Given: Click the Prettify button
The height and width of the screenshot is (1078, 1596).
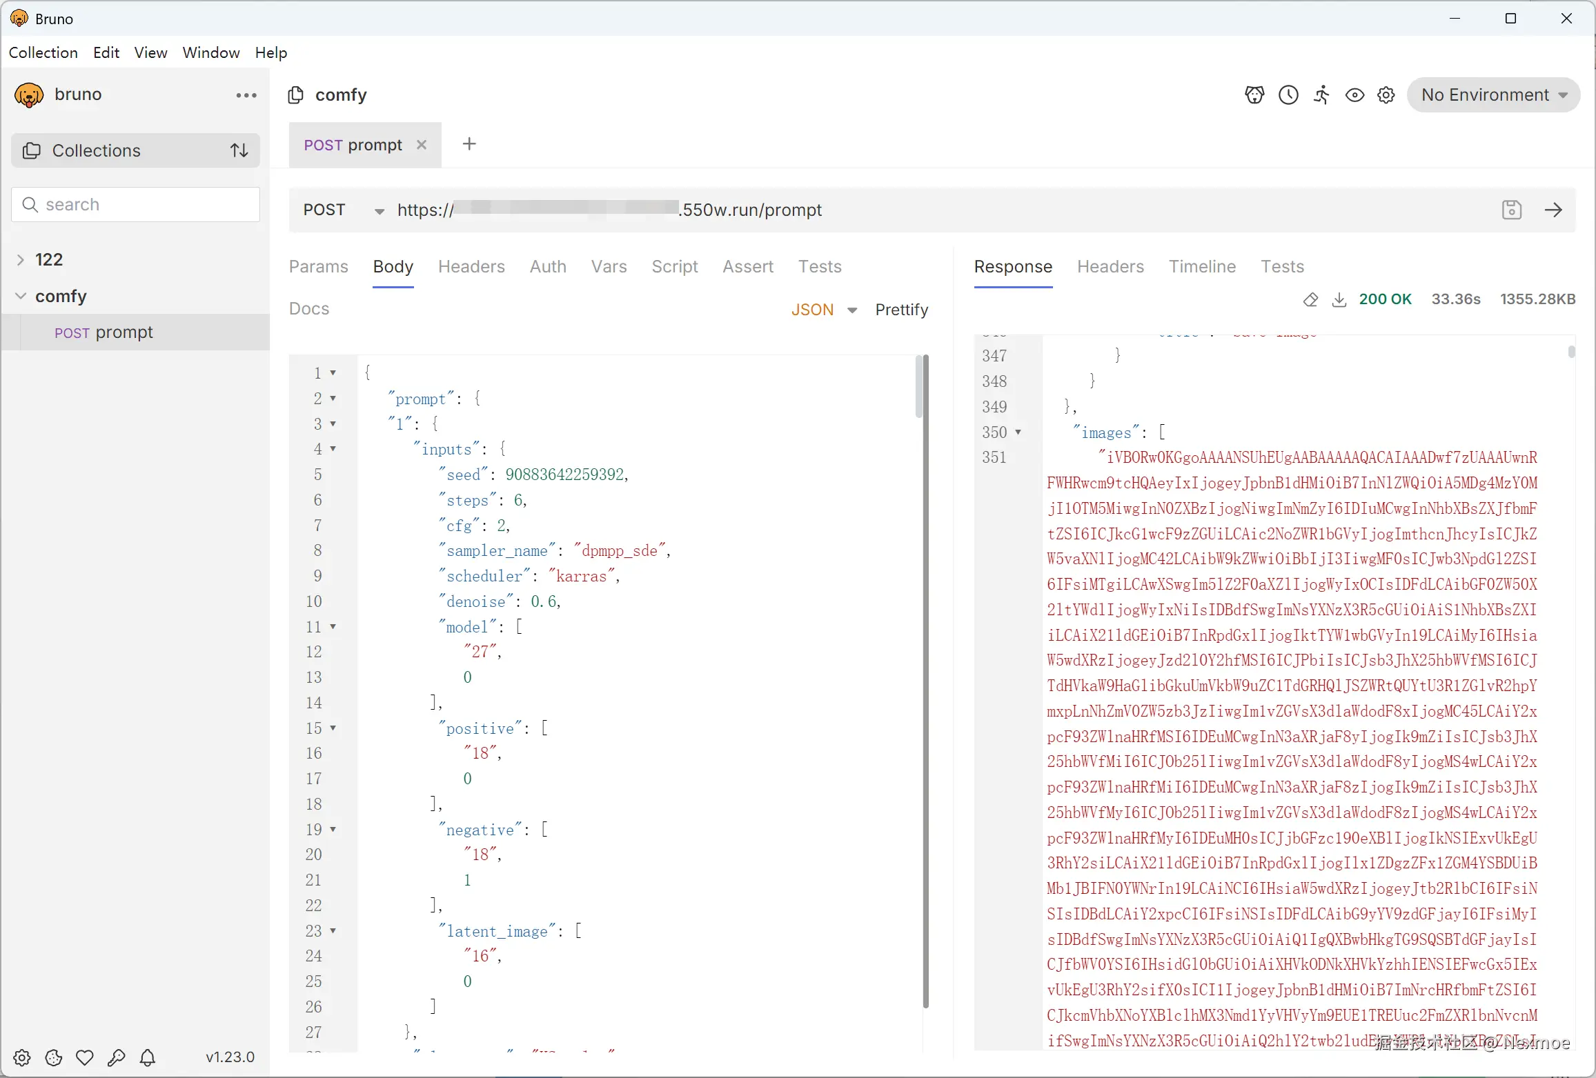Looking at the screenshot, I should pyautogui.click(x=901, y=310).
